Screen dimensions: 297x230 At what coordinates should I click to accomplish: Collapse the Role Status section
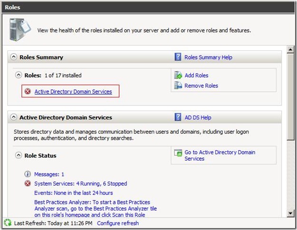19,155
